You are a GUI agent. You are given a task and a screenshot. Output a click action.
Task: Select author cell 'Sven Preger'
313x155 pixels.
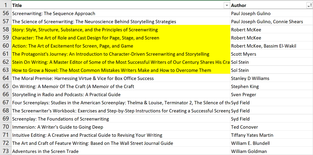point(272,94)
